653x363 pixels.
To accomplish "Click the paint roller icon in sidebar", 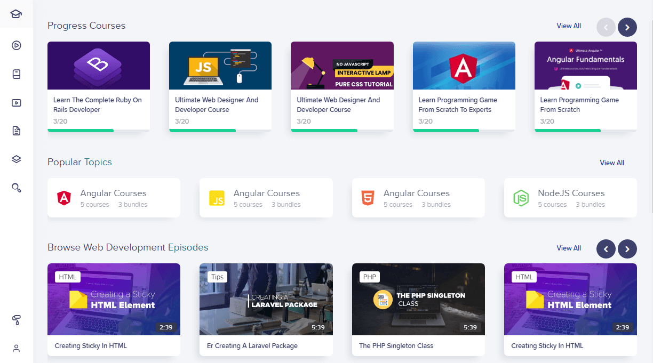I will [16, 320].
